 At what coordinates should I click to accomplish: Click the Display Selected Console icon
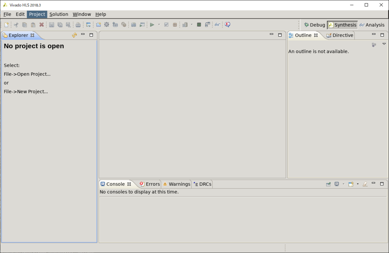337,184
